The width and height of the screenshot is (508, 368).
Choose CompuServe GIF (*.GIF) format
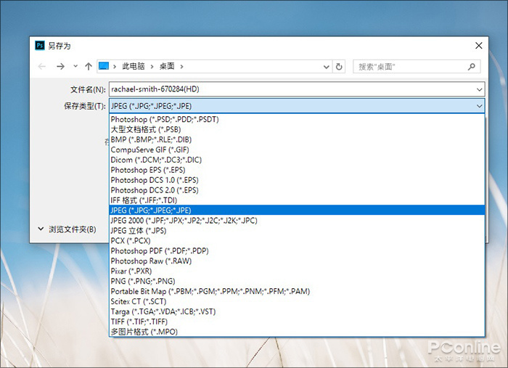coord(297,150)
